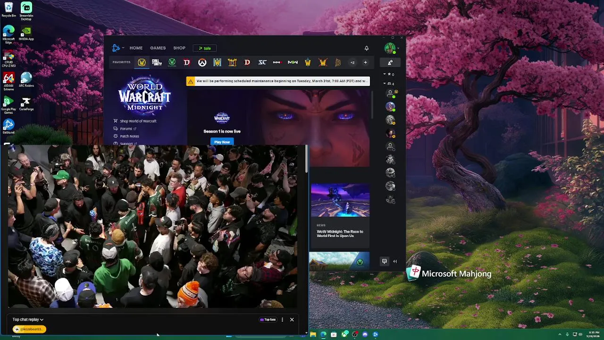Open the Battle.net chats icon
Viewport: 604px width, 340px height.
pos(385,261)
